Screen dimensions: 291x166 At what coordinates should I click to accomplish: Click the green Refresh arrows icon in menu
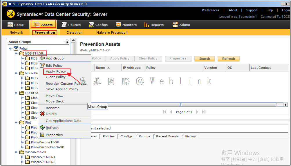[42, 128]
